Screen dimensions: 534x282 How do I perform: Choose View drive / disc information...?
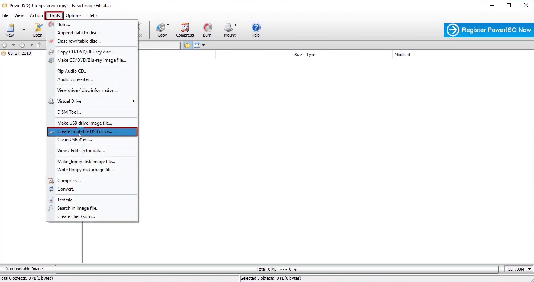[92, 90]
